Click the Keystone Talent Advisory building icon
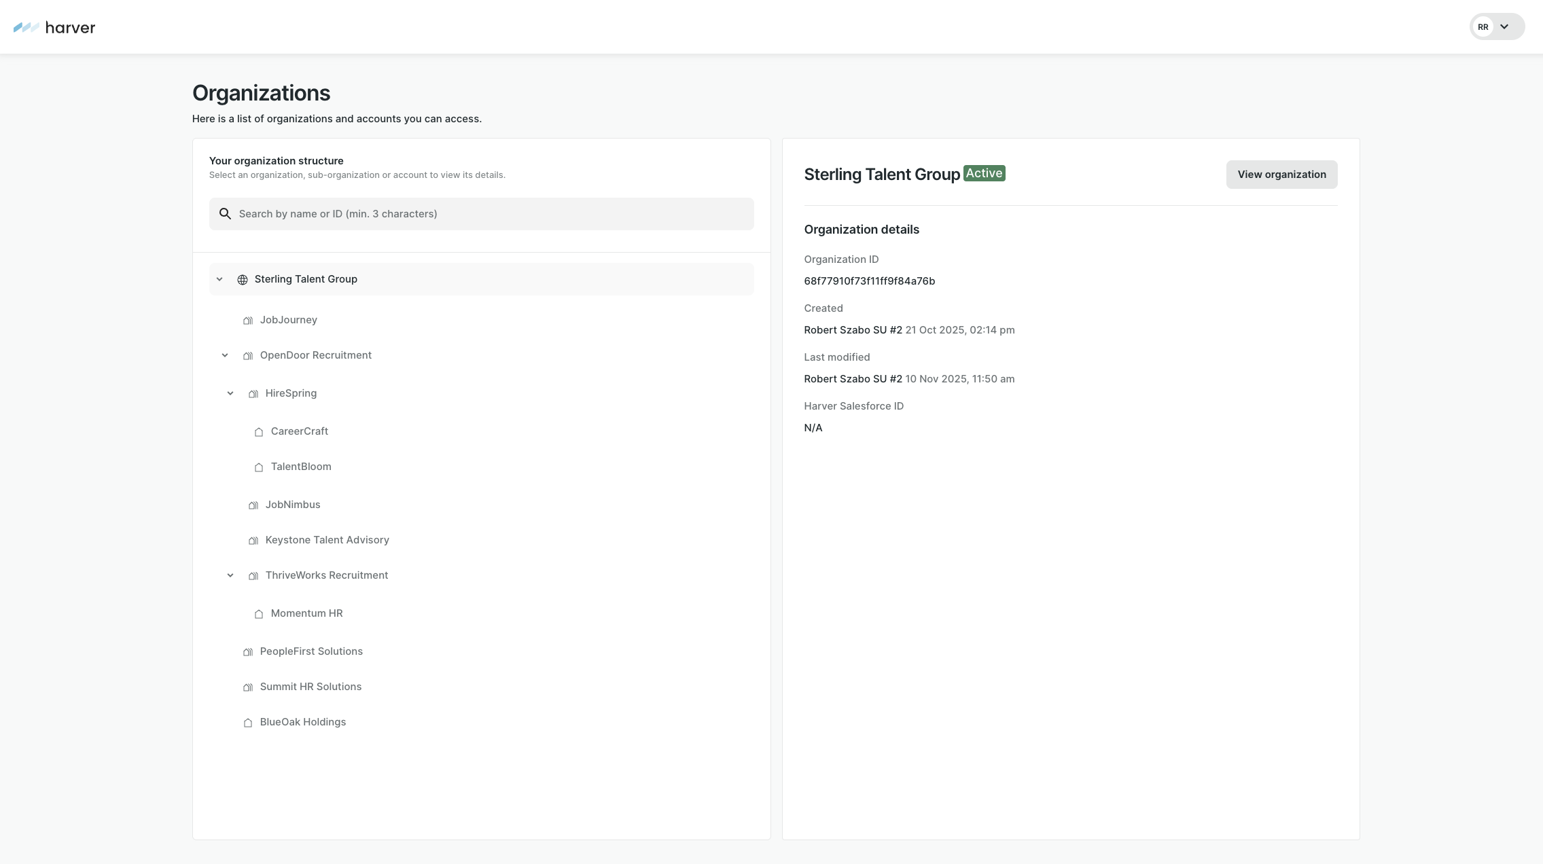Screen dimensions: 1543x864 [x=253, y=541]
